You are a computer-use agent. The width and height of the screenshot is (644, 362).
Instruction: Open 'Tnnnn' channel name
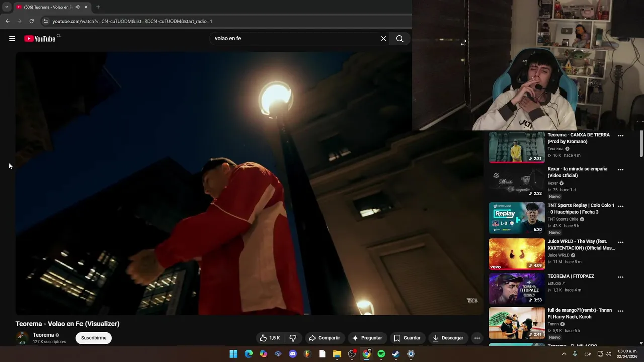(553, 324)
